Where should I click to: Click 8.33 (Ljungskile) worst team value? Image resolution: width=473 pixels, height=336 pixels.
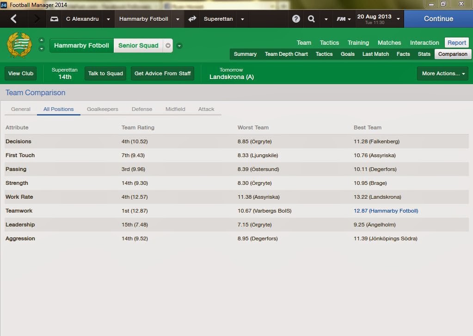coord(258,155)
